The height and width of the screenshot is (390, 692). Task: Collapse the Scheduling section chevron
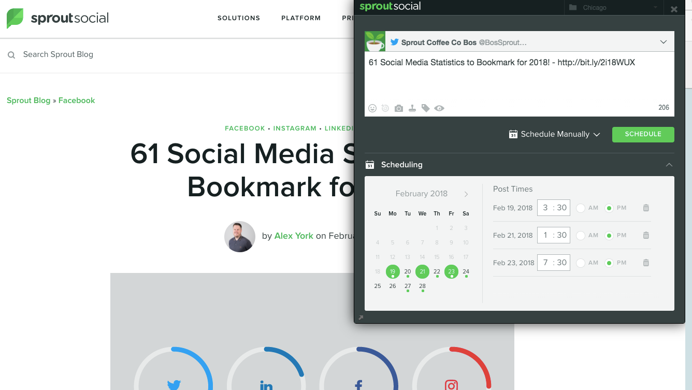pos(669,165)
